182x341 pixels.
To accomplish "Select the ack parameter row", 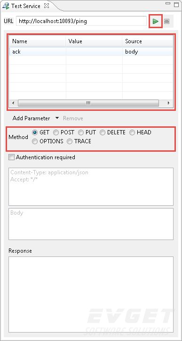I will (x=91, y=52).
